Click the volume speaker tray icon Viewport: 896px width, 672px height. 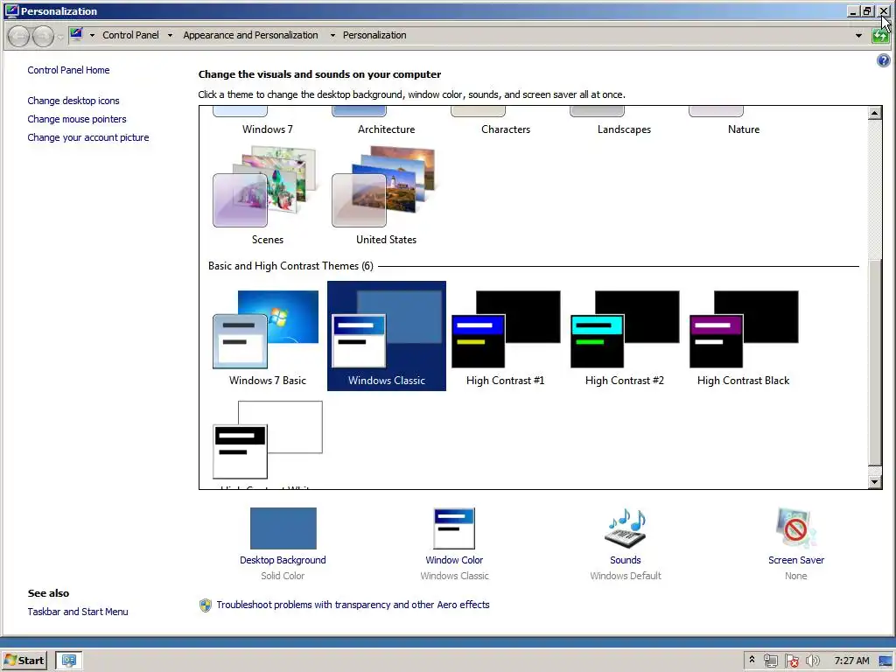[812, 661]
